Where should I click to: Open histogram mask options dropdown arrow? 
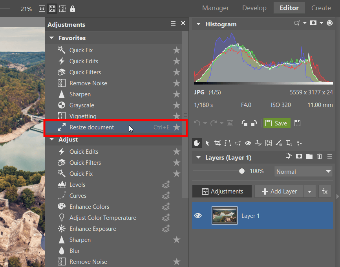point(322,23)
